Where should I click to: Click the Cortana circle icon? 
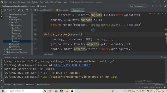click(x=45, y=91)
